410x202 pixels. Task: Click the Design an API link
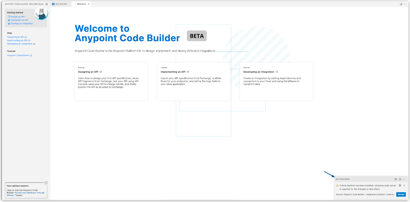pyautogui.click(x=18, y=17)
